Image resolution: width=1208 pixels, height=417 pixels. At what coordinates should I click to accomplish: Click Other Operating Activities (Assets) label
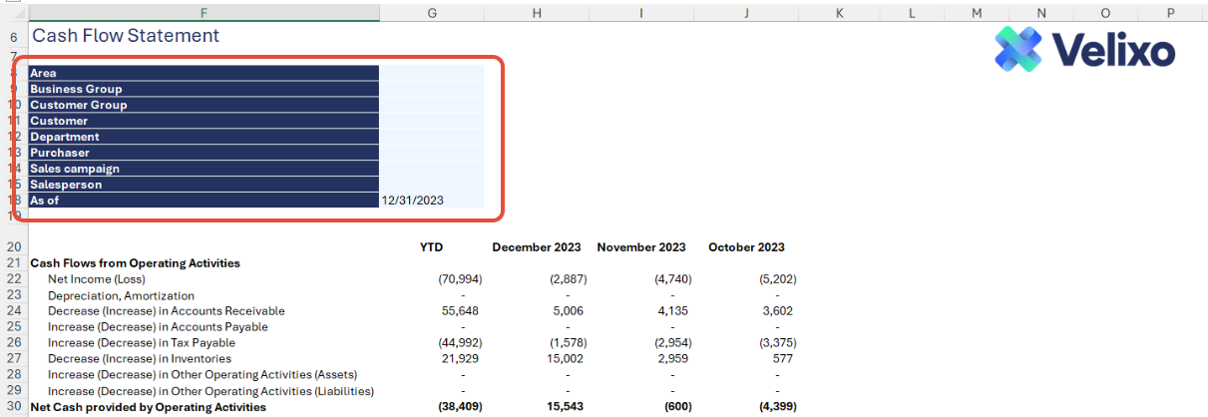[x=202, y=375]
